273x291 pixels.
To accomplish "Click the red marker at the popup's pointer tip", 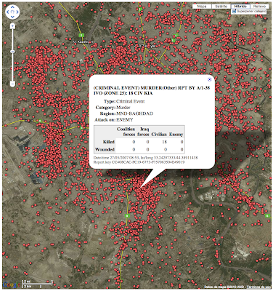I will tap(140, 188).
